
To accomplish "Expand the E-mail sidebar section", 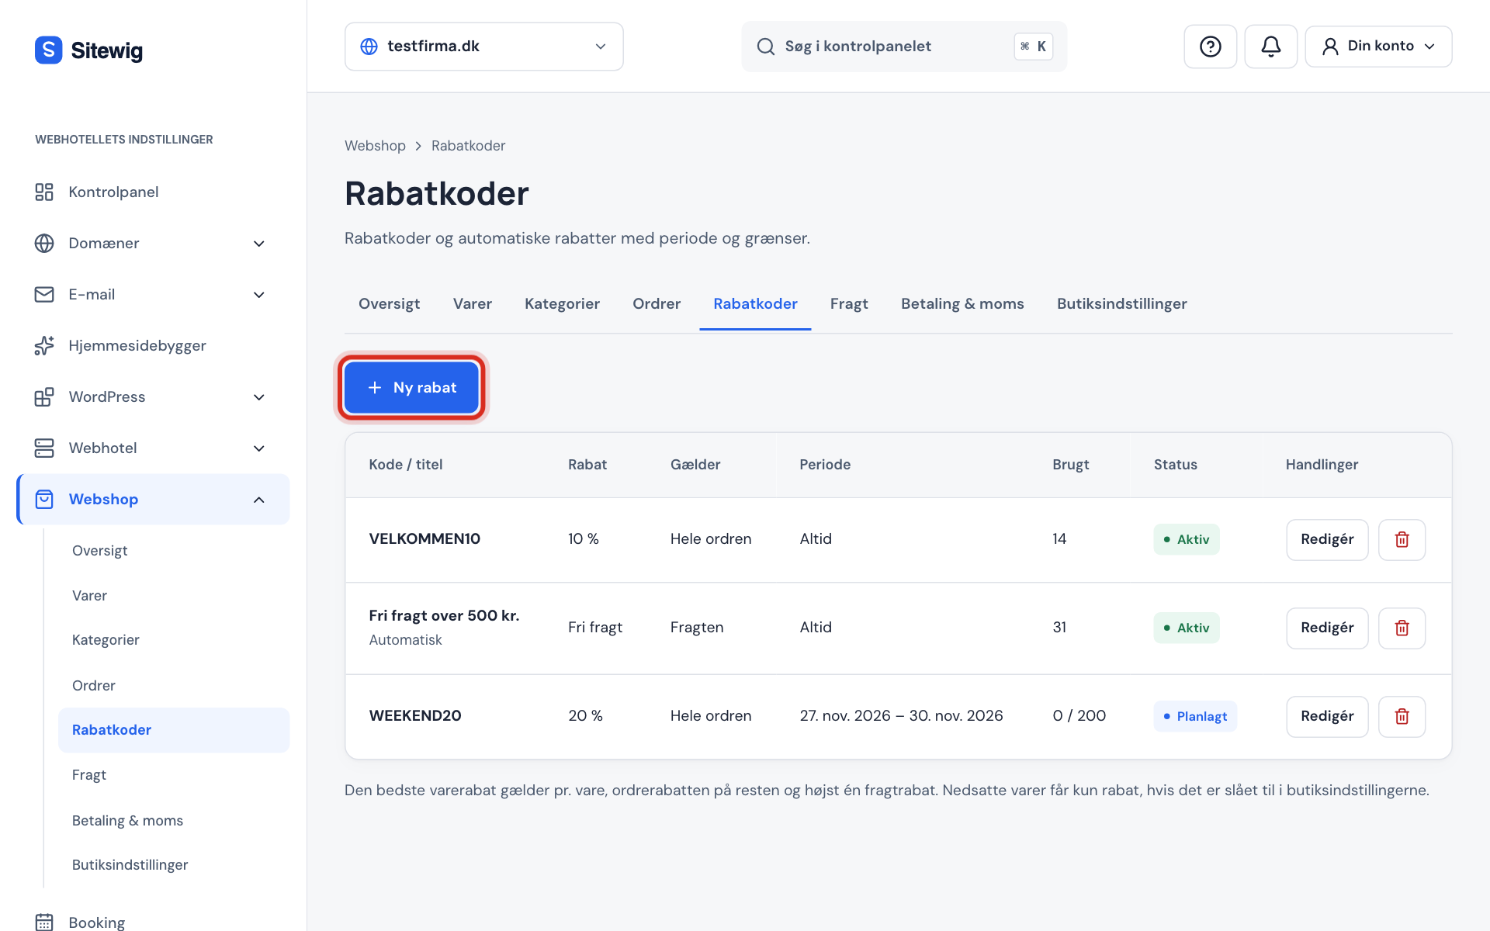I will click(259, 295).
